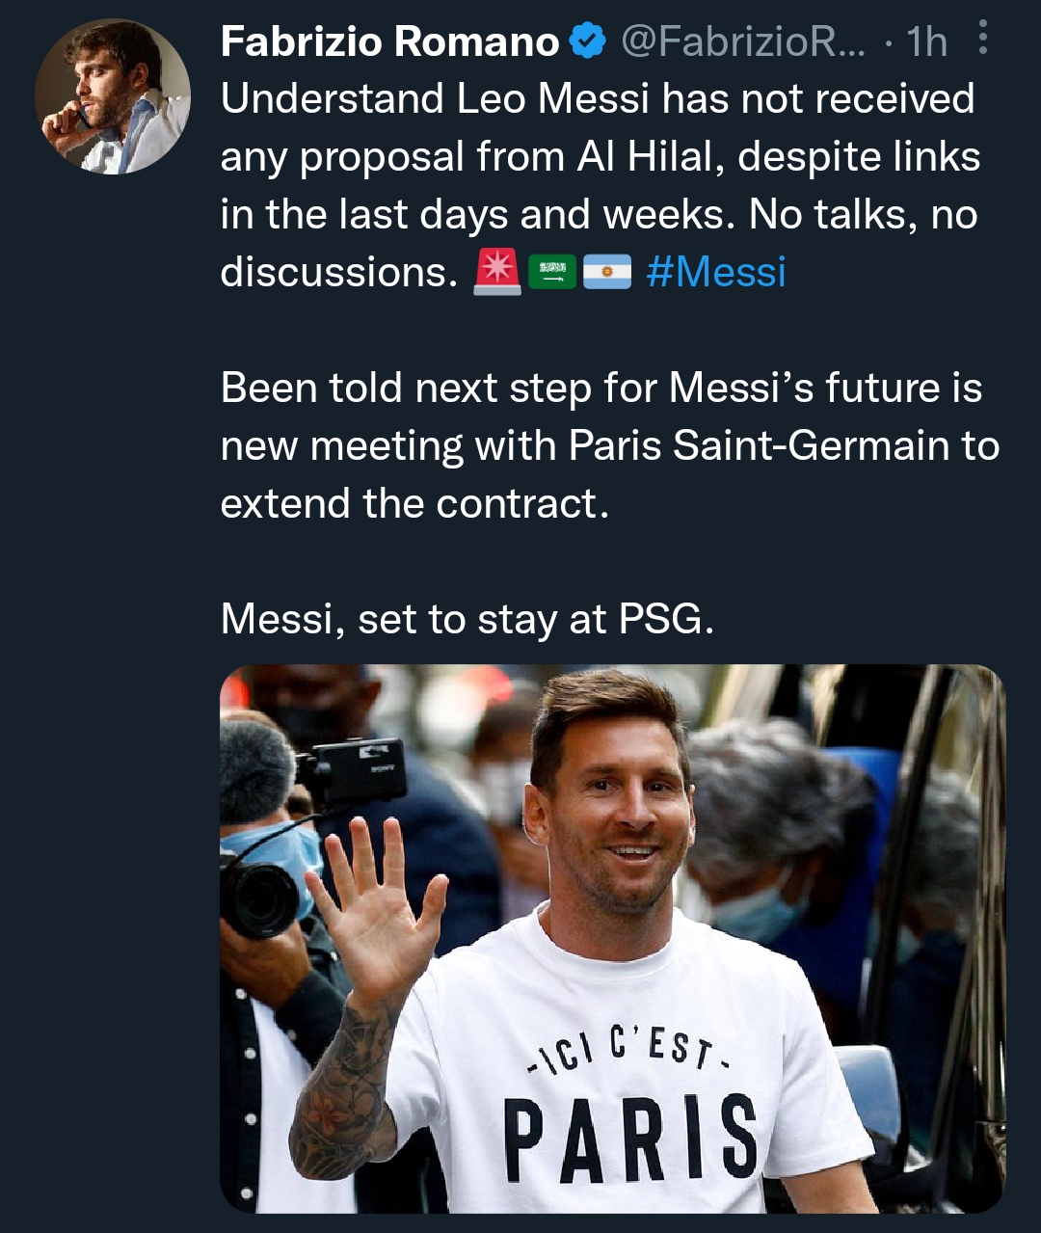
Task: Click the 'Been told next step' paragraph
Action: [x=601, y=389]
